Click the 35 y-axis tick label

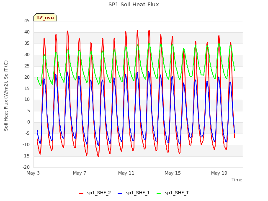click(27, 43)
